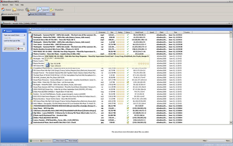233x146 pixels.
Task: Close the 'music hits' search tab
Action: point(54,14)
